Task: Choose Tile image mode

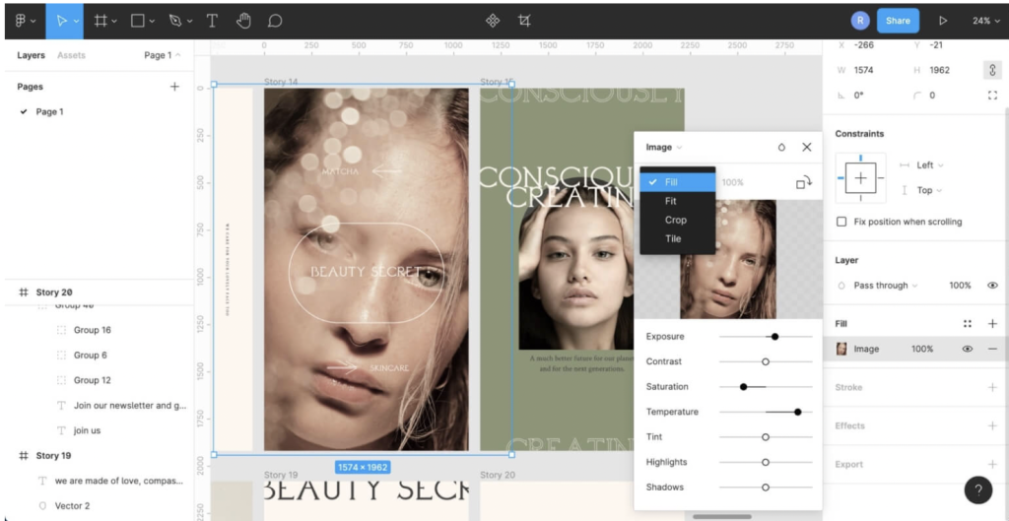Action: (x=678, y=238)
